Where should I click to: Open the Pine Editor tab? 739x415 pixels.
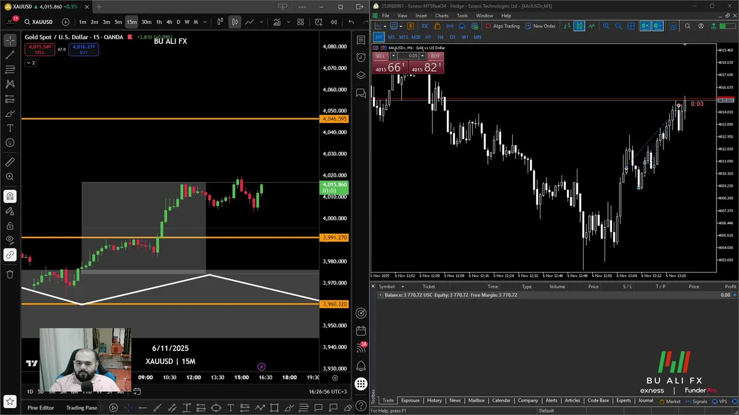40,408
